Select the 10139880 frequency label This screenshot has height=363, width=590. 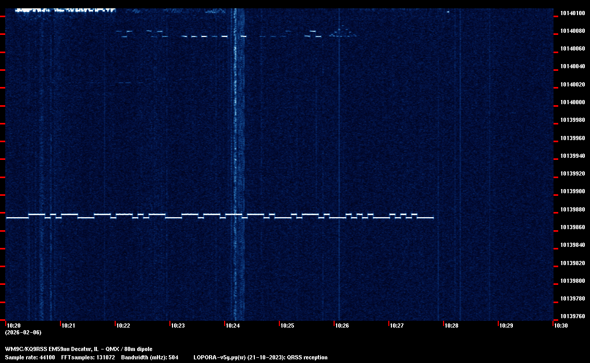(x=572, y=209)
